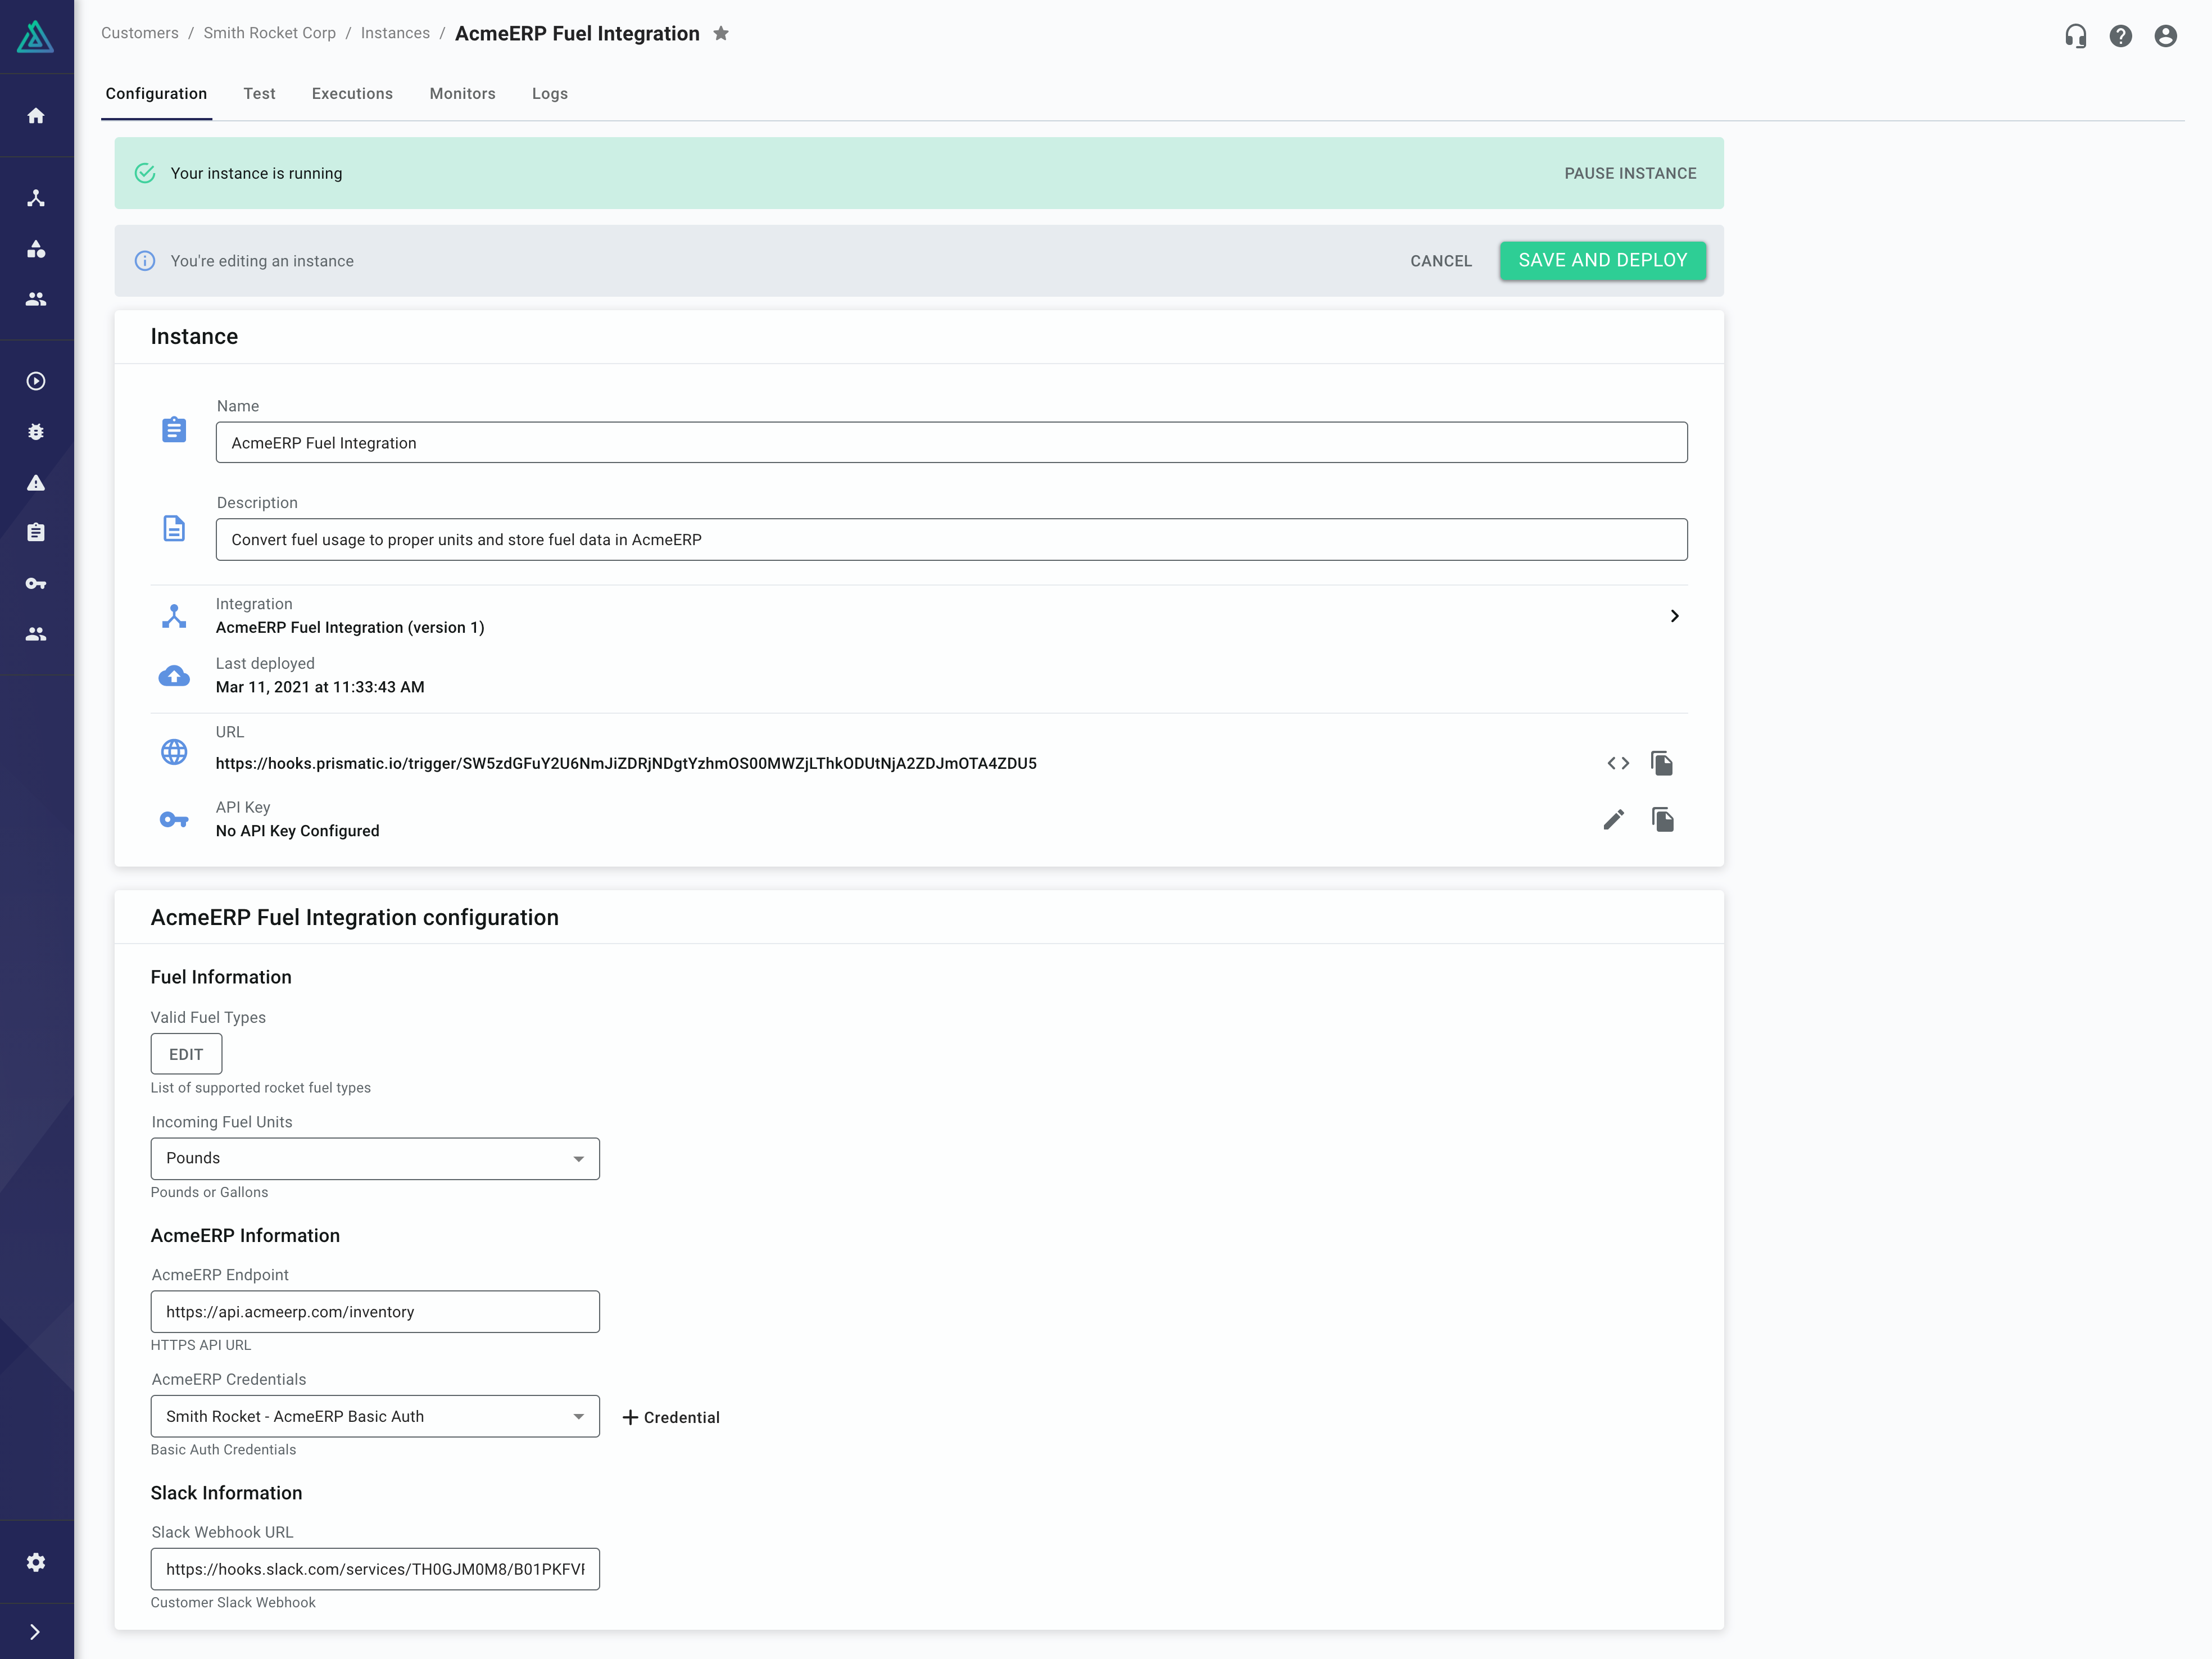Click Save and Deploy button
Image resolution: width=2212 pixels, height=1659 pixels.
(x=1602, y=260)
